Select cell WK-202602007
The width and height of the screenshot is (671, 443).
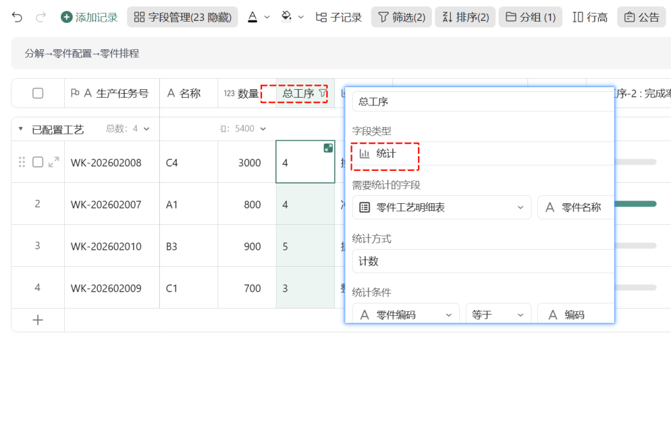[112, 204]
